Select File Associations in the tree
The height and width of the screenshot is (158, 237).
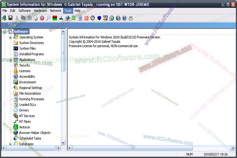pyautogui.click(x=30, y=93)
